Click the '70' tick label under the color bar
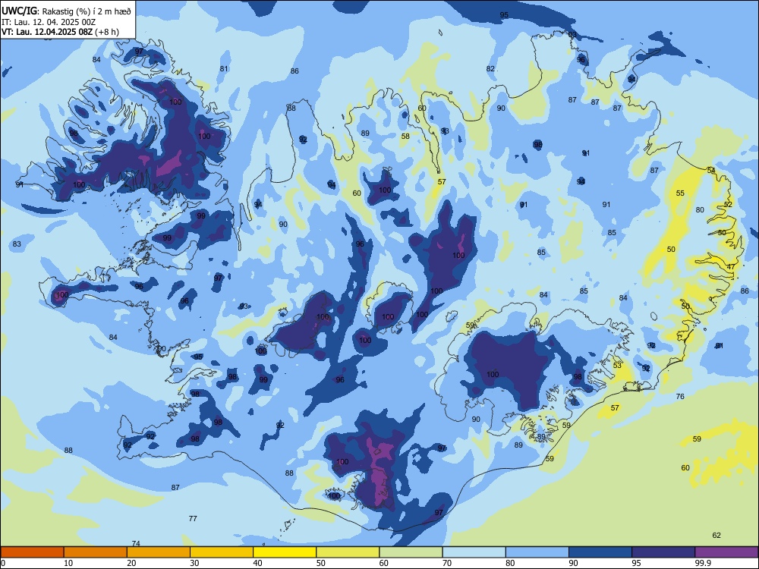Screen dimensions: 759x569 [x=447, y=563]
